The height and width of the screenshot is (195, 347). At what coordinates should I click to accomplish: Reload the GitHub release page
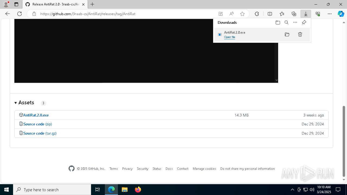[x=20, y=14]
